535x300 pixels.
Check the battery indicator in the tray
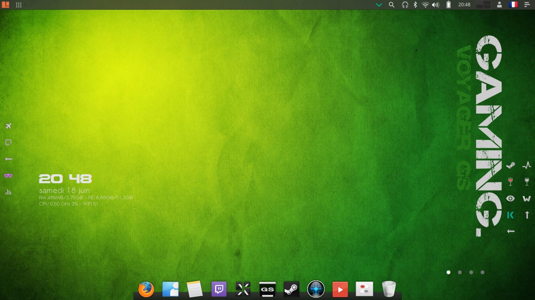pyautogui.click(x=449, y=5)
